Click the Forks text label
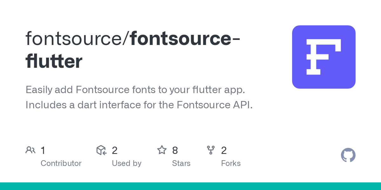The width and height of the screenshot is (381, 190). (x=231, y=163)
